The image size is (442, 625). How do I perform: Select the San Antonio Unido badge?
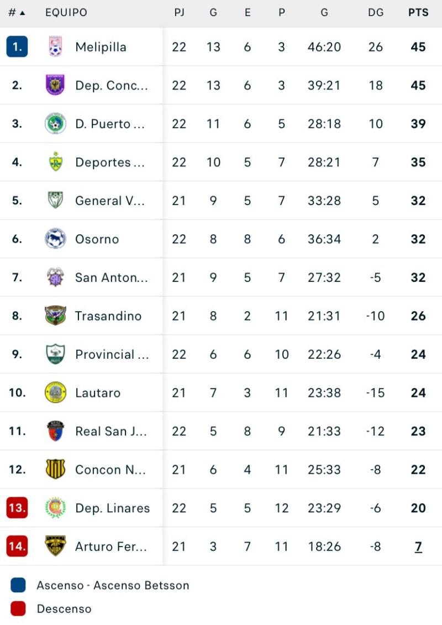pos(55,277)
